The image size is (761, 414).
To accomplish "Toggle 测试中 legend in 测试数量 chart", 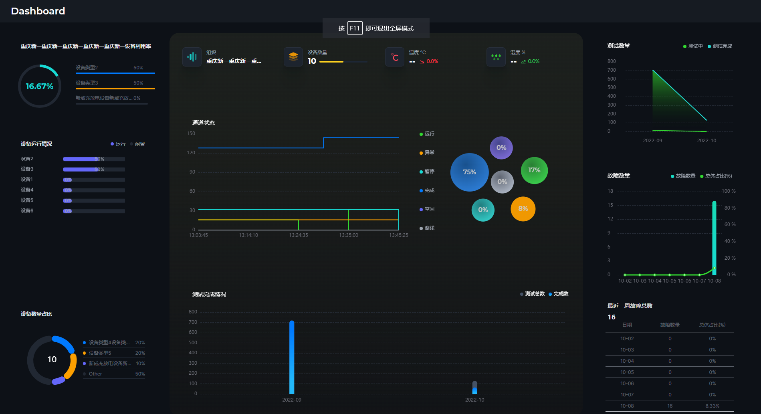I will (x=693, y=46).
